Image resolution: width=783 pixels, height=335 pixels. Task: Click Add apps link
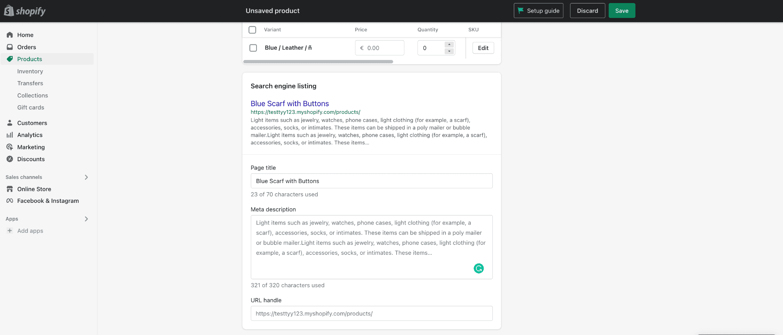(x=30, y=231)
